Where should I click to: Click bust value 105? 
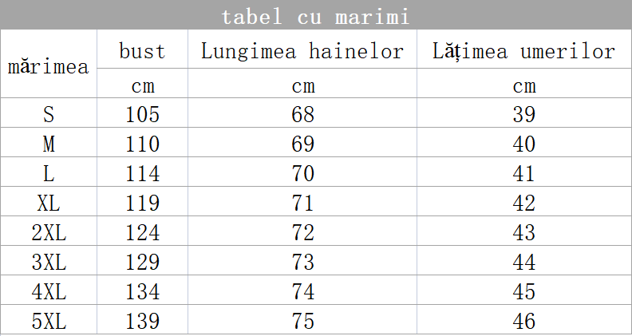click(x=143, y=114)
